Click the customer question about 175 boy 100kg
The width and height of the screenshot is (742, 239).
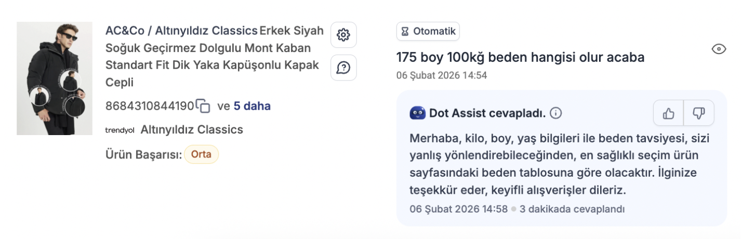point(520,57)
